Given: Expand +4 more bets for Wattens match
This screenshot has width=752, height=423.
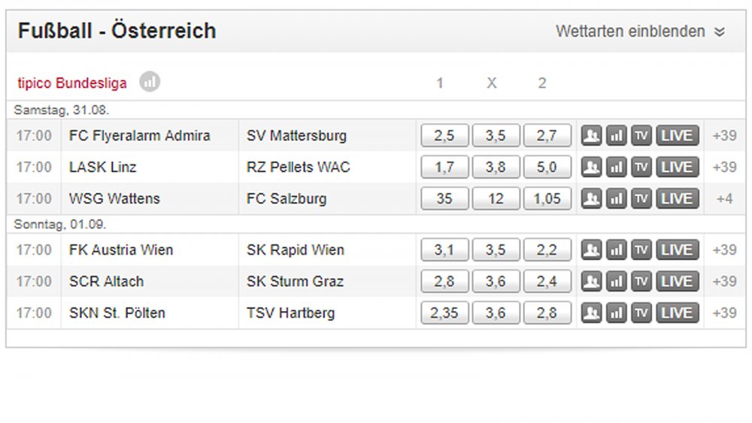Looking at the screenshot, I should tap(724, 199).
